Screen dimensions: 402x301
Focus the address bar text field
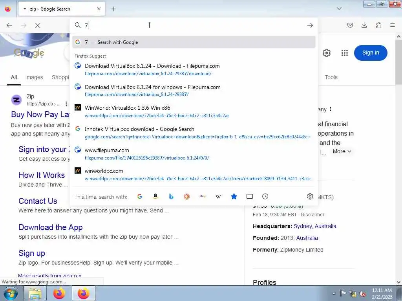(x=194, y=25)
